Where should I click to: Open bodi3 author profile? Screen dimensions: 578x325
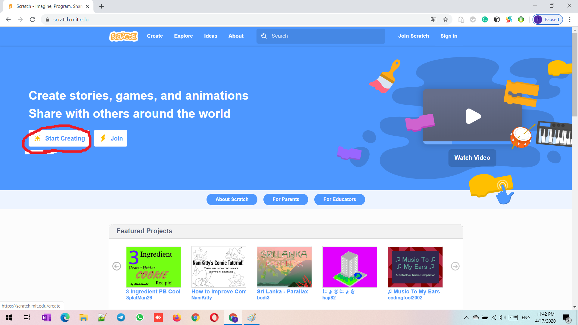click(x=263, y=298)
